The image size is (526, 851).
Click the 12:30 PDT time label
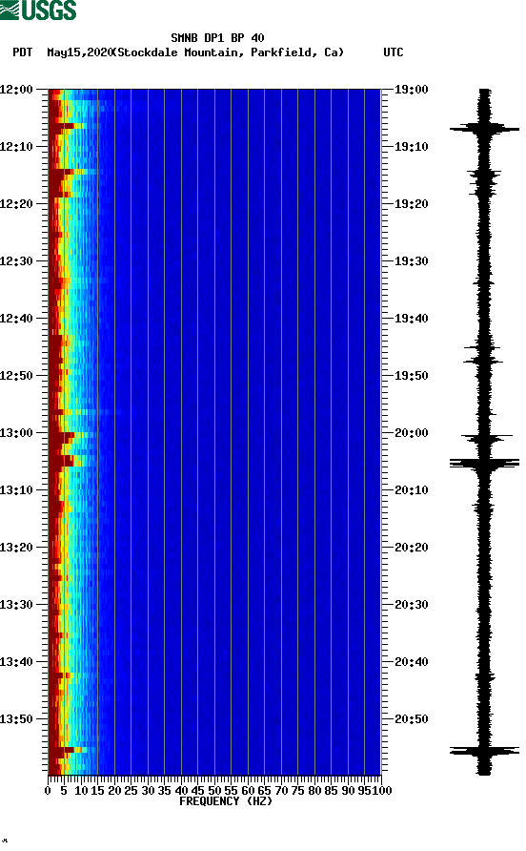[17, 261]
